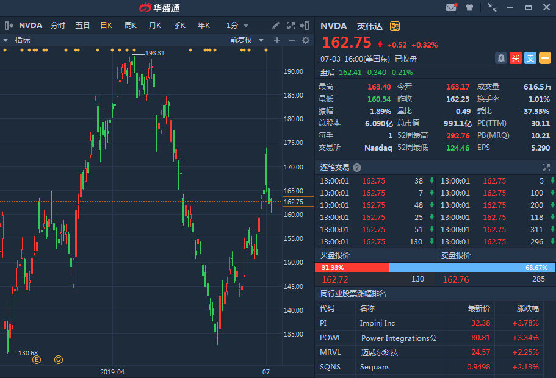Image resolution: width=556 pixels, height=378 pixels.
Task: Zoom out chart with minus icon
Action: tap(292, 40)
